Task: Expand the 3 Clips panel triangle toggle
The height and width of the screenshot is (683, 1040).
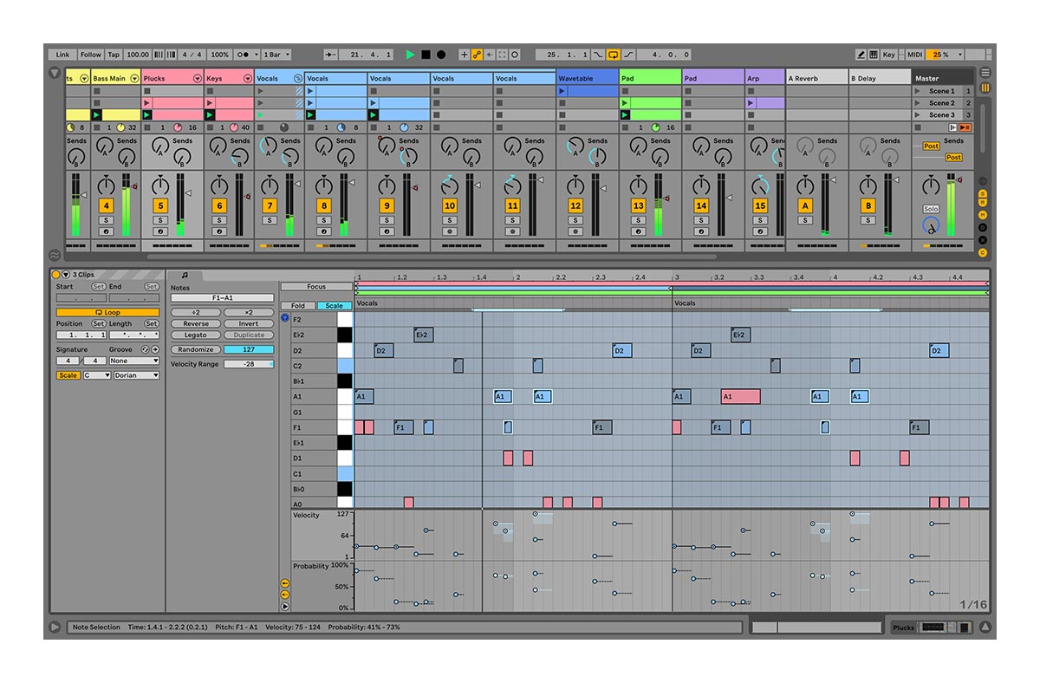Action: (66, 275)
